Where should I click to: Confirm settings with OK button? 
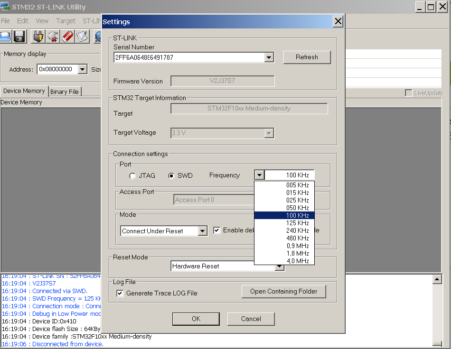point(196,319)
